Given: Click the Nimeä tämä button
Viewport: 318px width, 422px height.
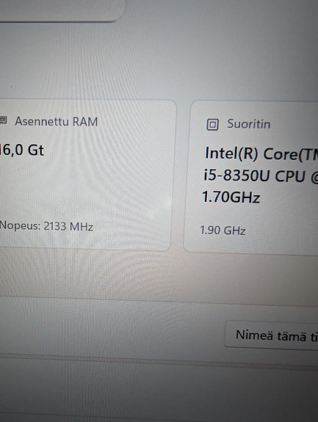Looking at the screenshot, I should coord(271,335).
